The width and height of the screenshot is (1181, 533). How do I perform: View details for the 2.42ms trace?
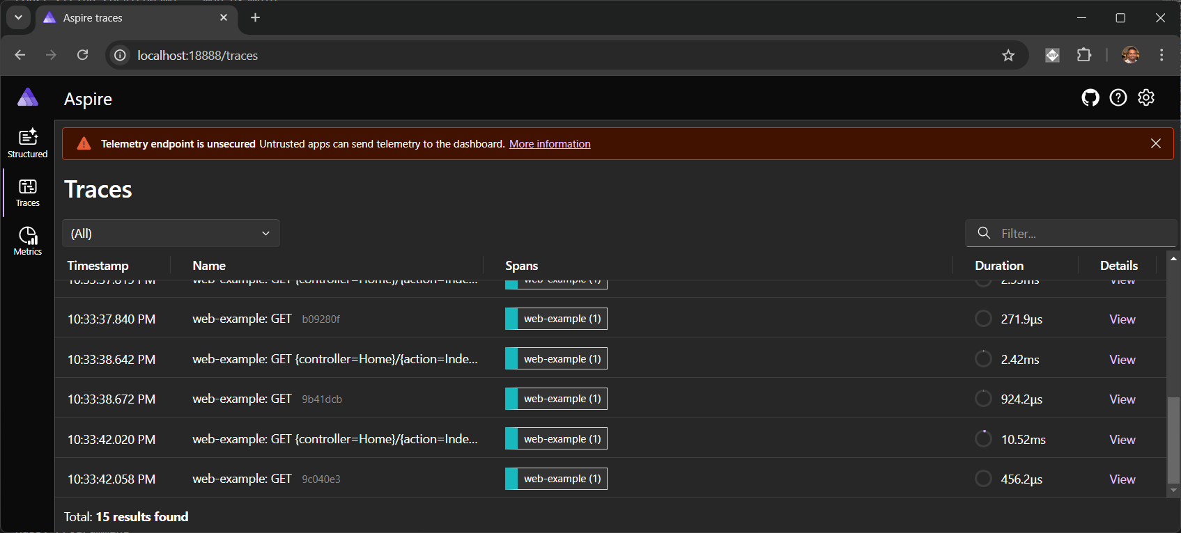(x=1122, y=360)
